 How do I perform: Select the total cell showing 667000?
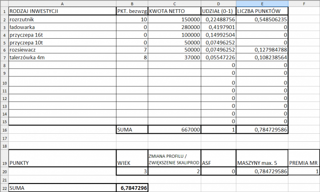(174, 129)
